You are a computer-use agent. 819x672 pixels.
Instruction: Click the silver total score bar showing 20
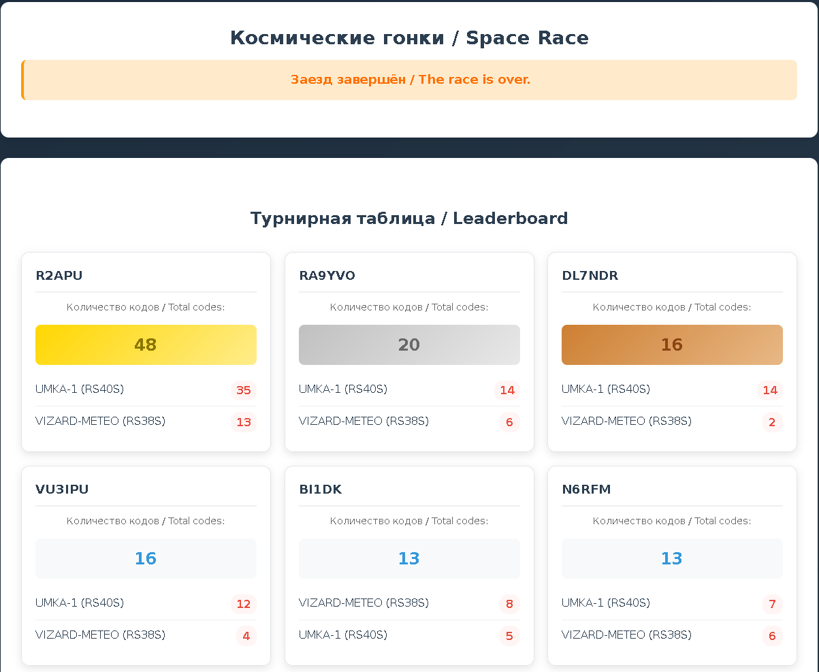[x=409, y=345]
